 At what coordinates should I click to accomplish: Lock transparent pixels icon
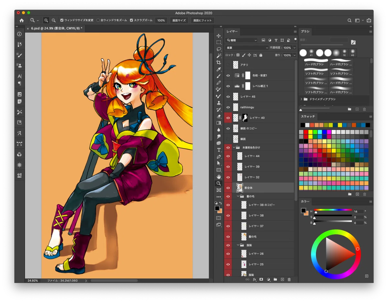pyautogui.click(x=238, y=55)
